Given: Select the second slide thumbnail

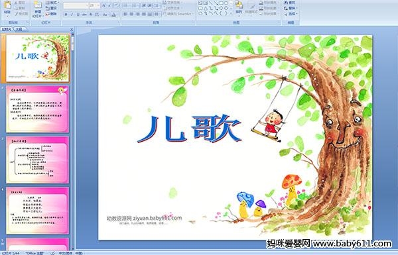Looking at the screenshot, I should (37, 109).
